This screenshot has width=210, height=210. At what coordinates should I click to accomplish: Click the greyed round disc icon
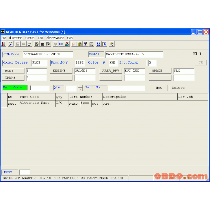(x=55, y=44)
